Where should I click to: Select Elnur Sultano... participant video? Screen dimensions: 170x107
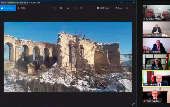coord(156,29)
